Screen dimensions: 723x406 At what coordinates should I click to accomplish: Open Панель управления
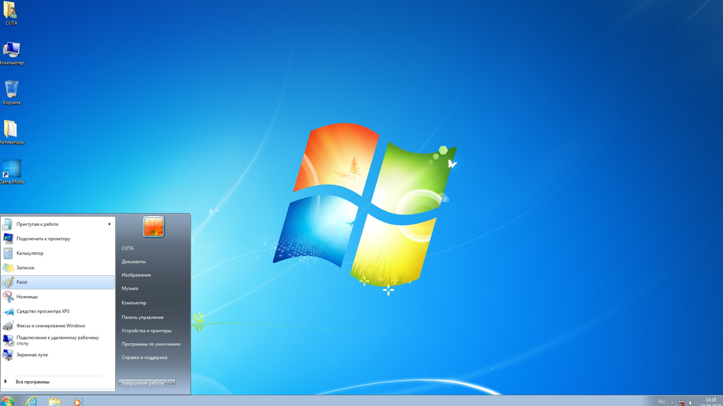142,317
